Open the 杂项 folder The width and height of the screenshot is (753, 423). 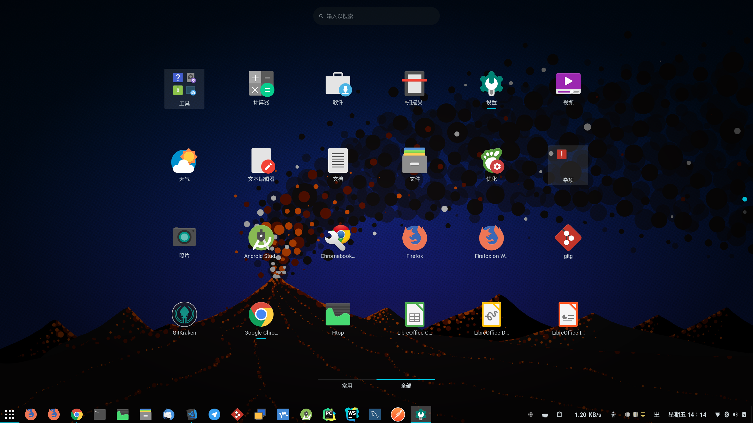[568, 165]
